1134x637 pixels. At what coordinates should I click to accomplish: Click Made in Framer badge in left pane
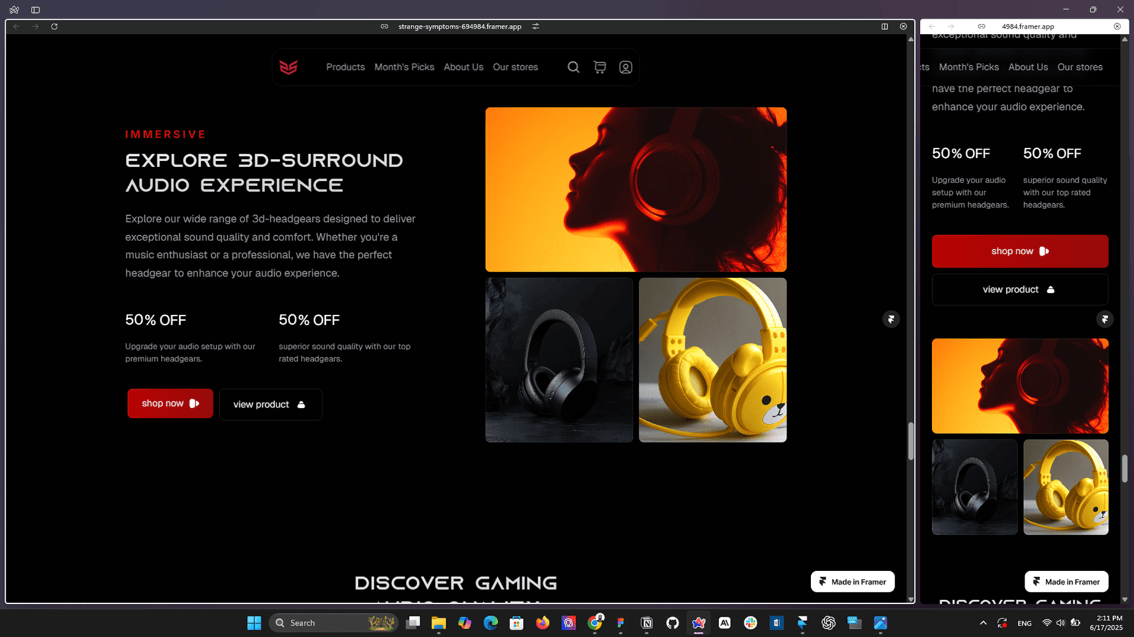click(x=852, y=581)
